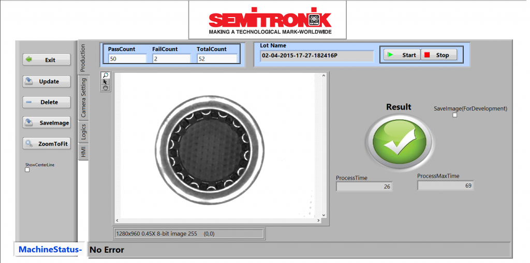
Task: Click the Update button
Action: [47, 81]
